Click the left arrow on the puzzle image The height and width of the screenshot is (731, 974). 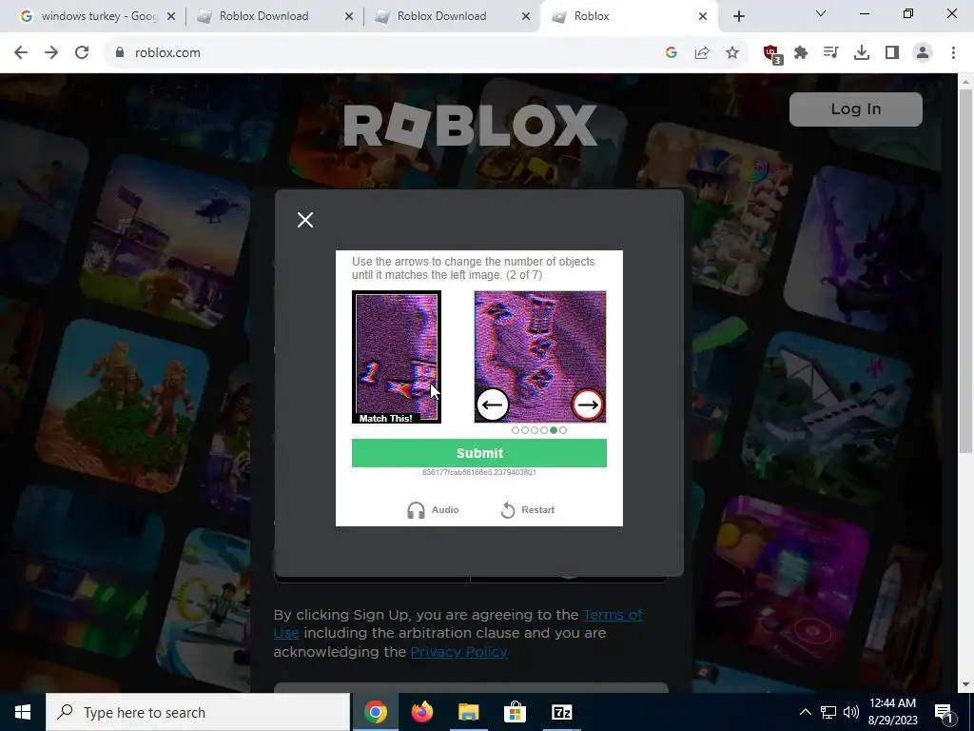click(493, 405)
